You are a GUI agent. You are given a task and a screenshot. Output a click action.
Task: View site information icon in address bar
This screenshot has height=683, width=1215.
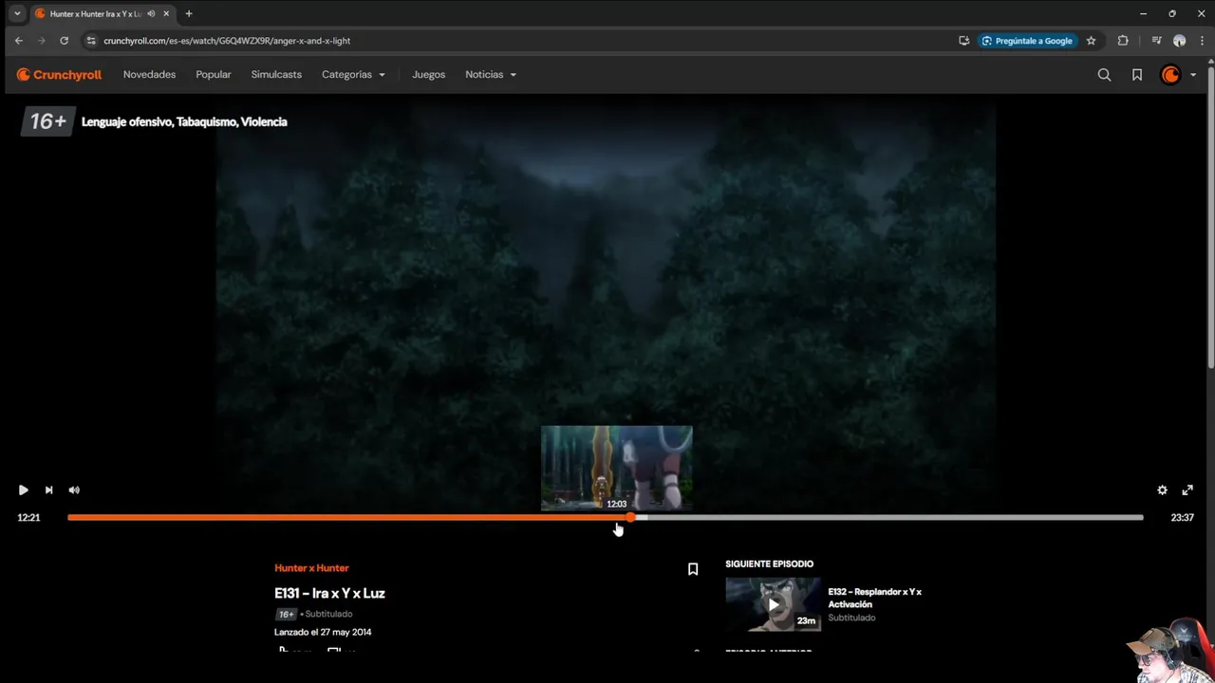91,41
